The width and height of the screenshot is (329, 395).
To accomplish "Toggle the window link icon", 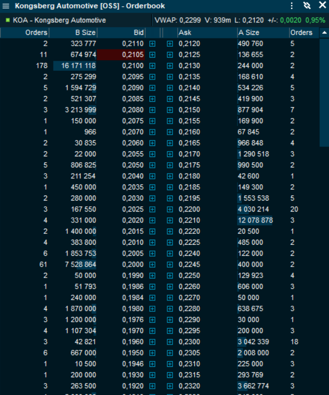I will (x=307, y=6).
